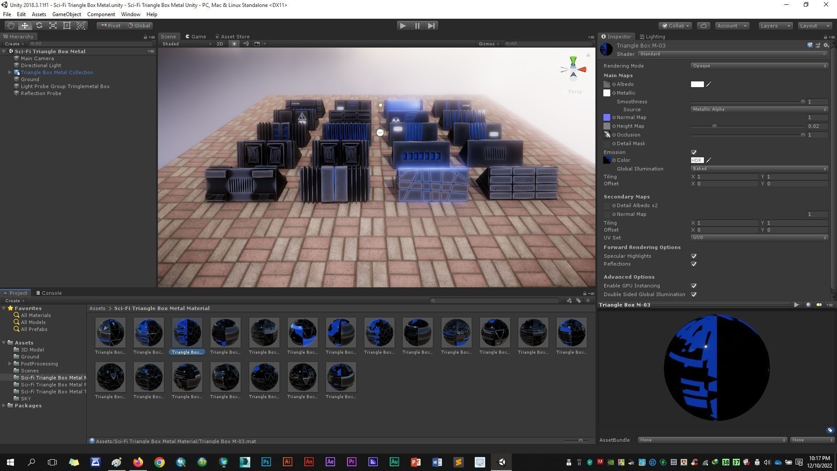Screen dimensions: 837x471
Task: Open the GameObject menu
Action: click(x=66, y=14)
